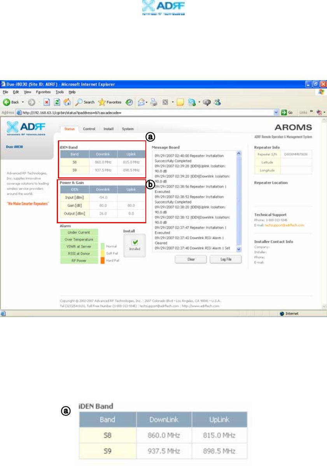Screen dimensions: 327x466
Task: Open the Mail button dropdown arrow
Action: (147, 102)
